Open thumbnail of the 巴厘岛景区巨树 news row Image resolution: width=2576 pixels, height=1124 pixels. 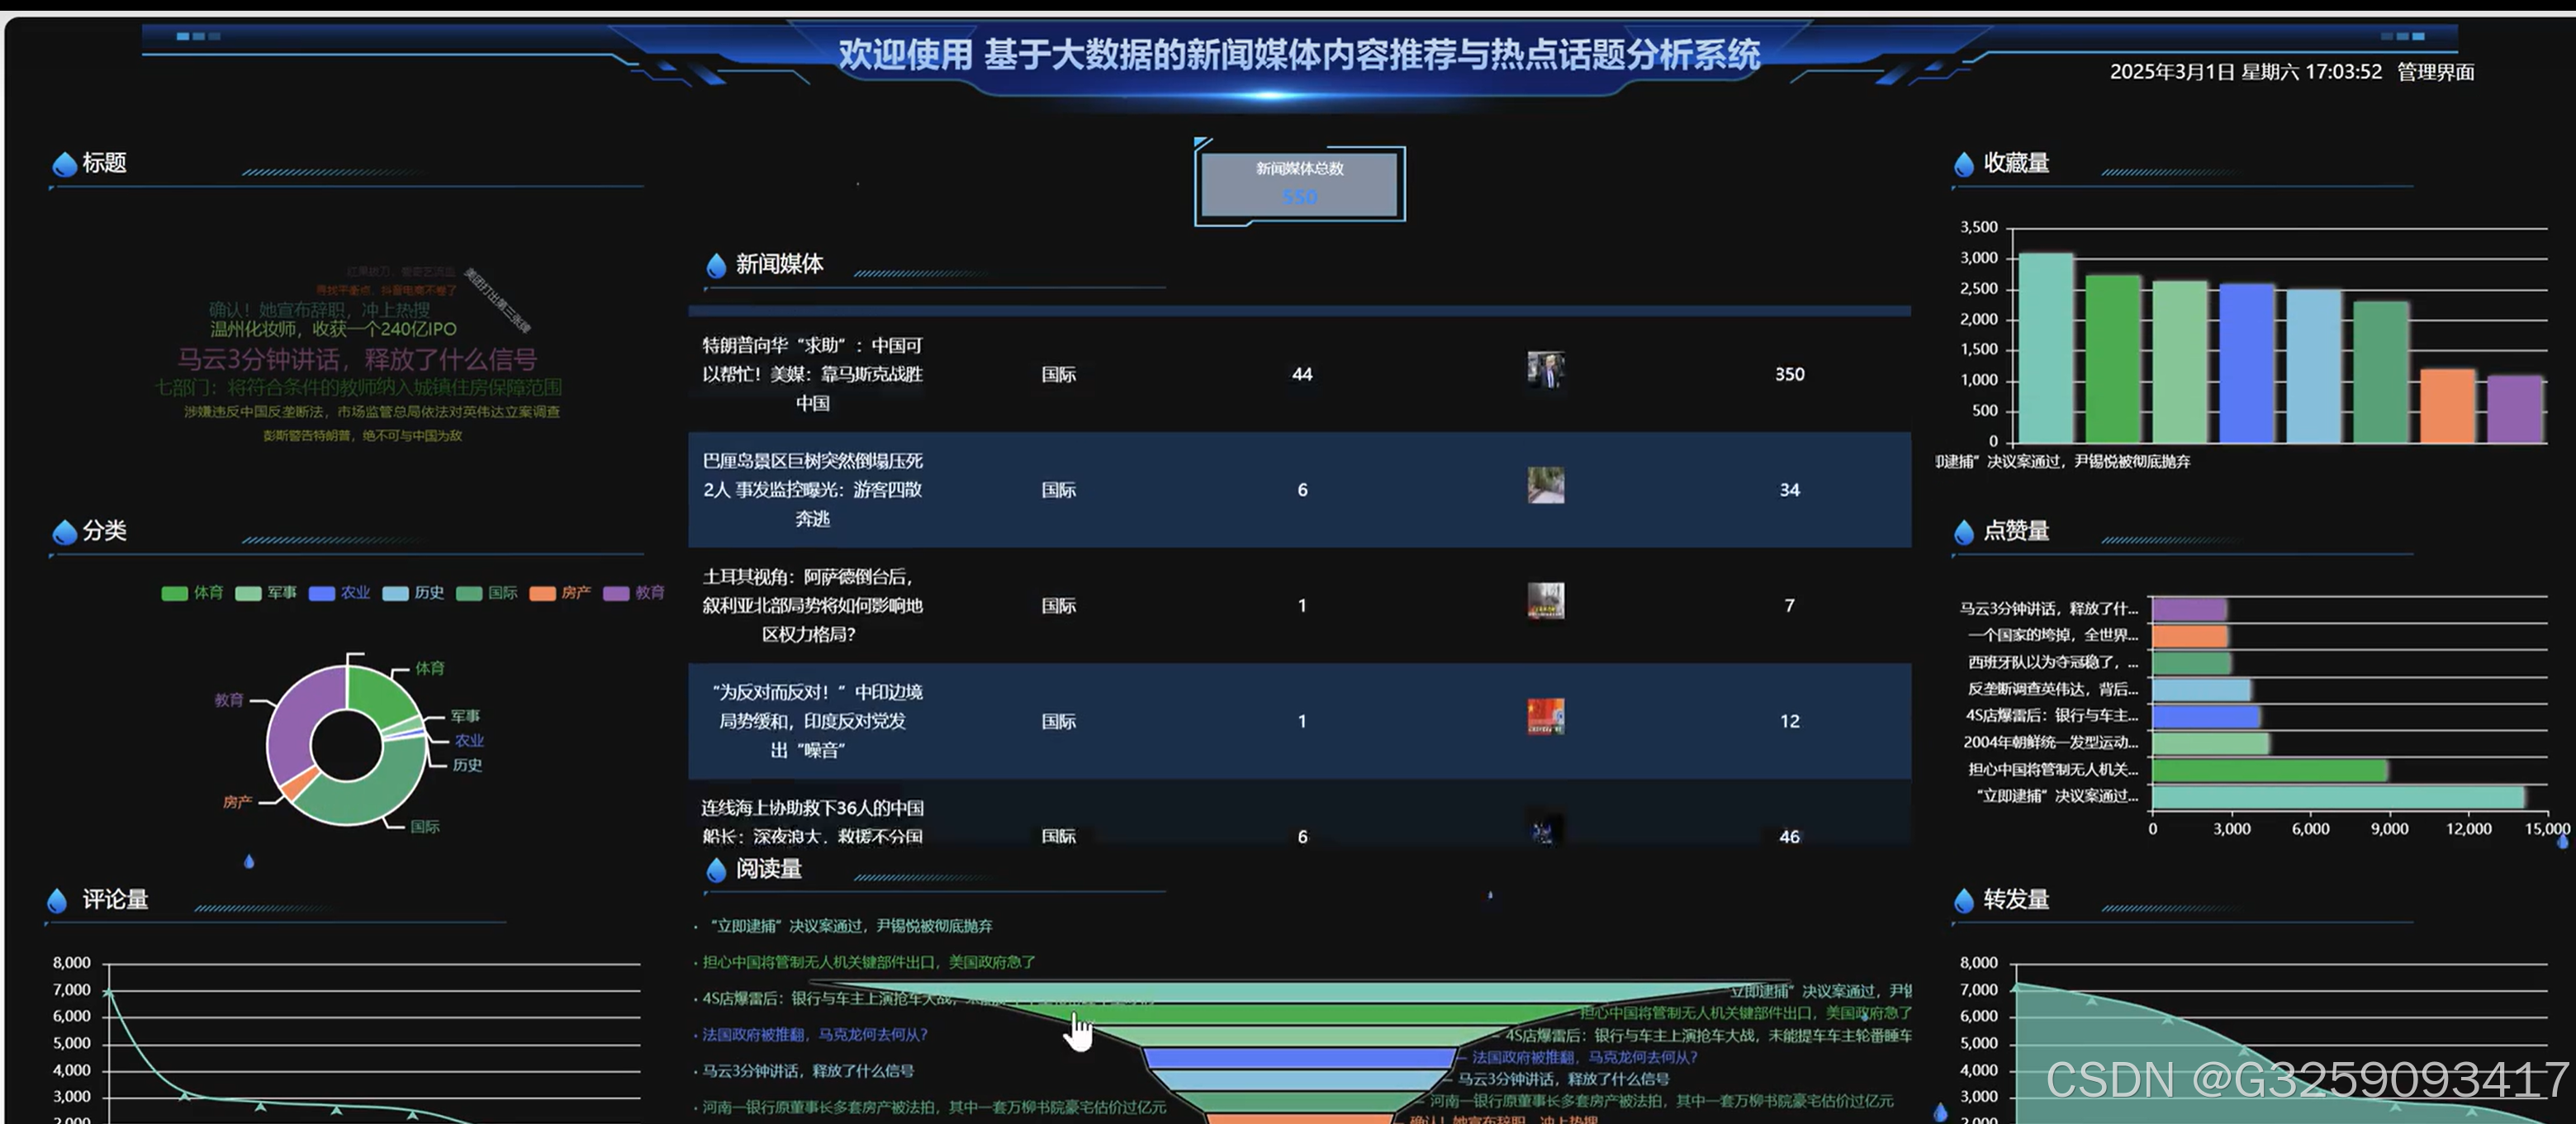tap(1545, 486)
